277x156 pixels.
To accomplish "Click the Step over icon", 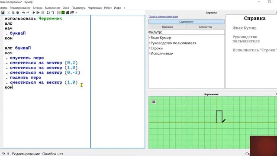I will tap(48, 13).
